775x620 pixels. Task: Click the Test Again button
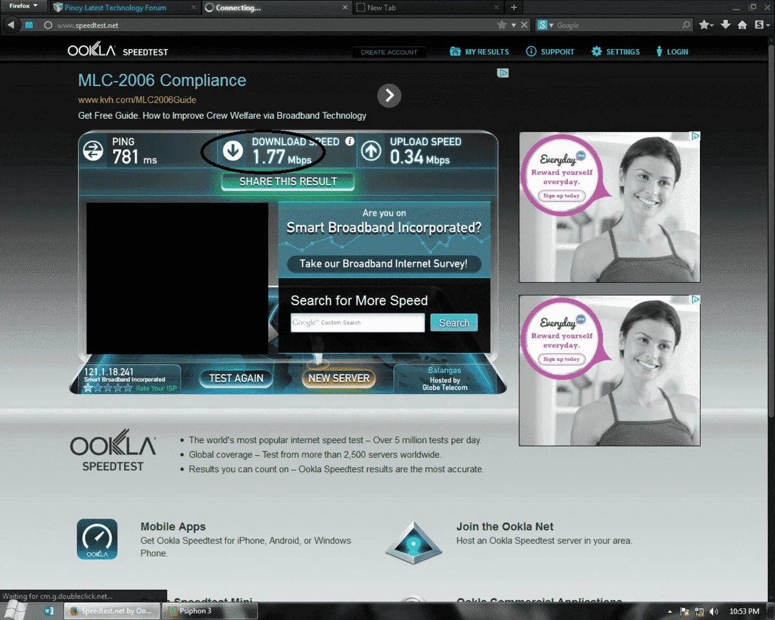pos(236,378)
